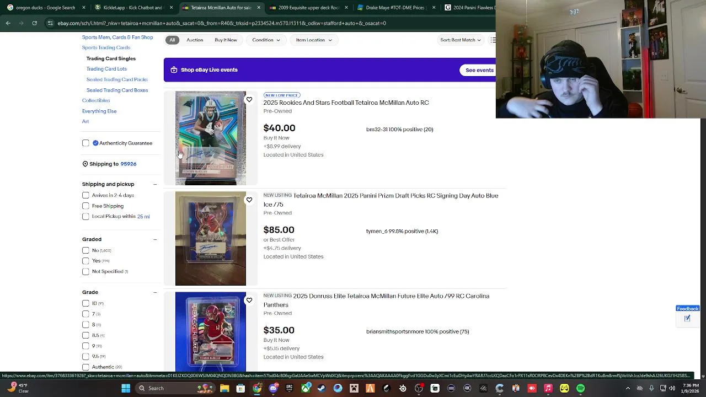The height and width of the screenshot is (397, 706).
Task: Open the Feedback side tab
Action: pyautogui.click(x=688, y=309)
